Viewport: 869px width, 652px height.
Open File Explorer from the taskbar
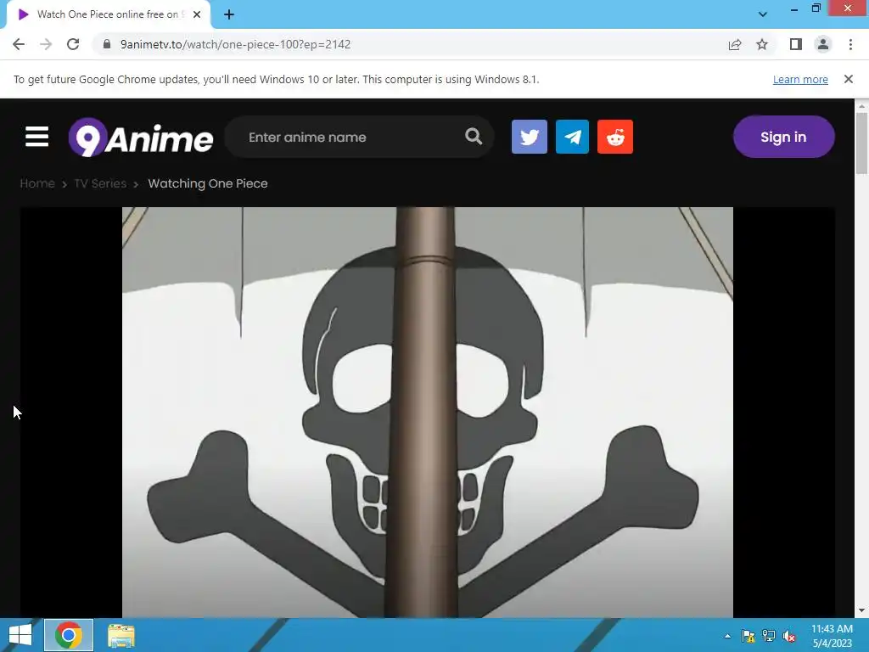(x=121, y=635)
